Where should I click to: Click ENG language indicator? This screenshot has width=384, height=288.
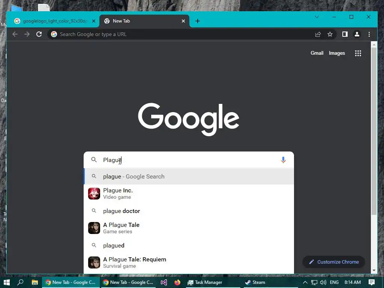click(334, 282)
